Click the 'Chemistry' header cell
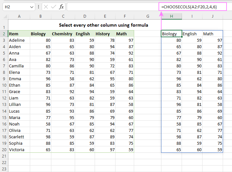 point(63,34)
